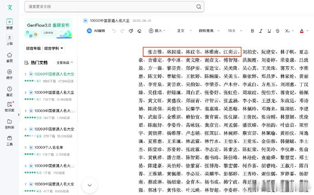Click into the 搜索更多文档 search field
Viewport: 314px width, 195px height.
click(114, 7)
